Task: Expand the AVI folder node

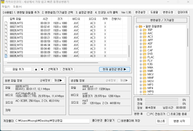Action: click(141, 47)
